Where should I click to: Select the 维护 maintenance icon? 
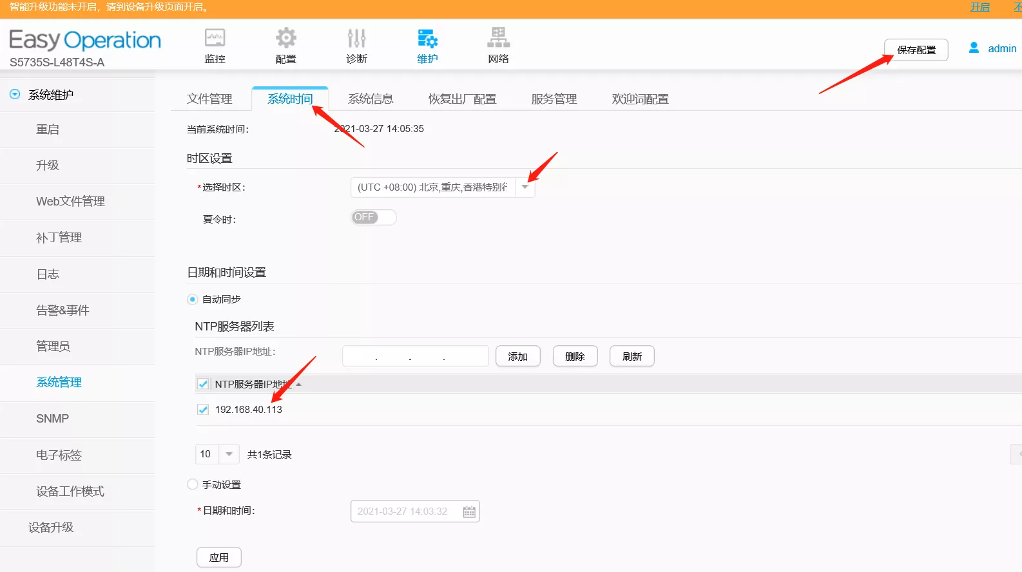tap(427, 39)
